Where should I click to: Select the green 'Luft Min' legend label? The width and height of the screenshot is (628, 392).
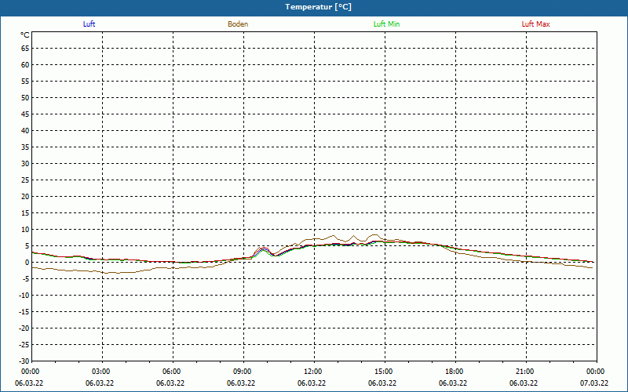tap(386, 24)
